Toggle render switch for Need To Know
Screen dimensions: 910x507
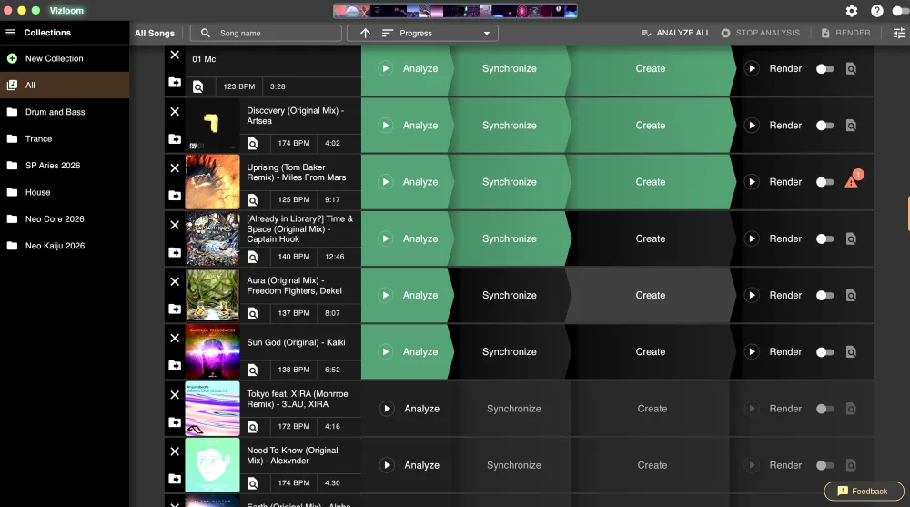point(824,465)
